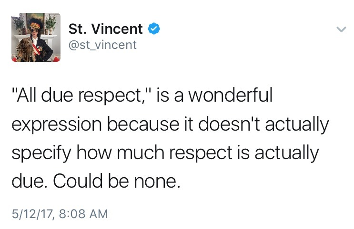Click the word "due." starting the last line
Image resolution: width=354 pixels, height=229 pixels.
[x=28, y=181]
